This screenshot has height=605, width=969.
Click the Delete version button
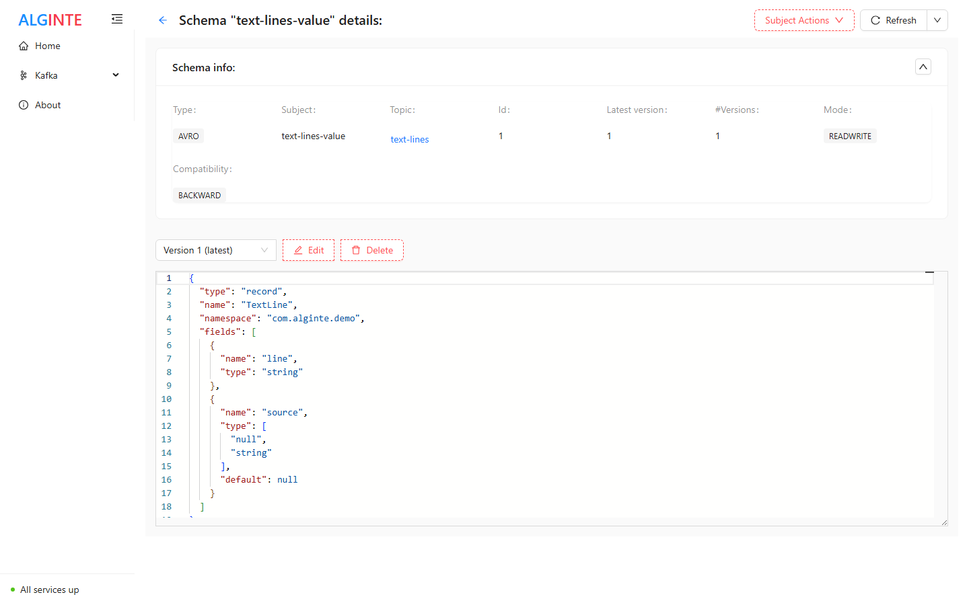tap(372, 250)
